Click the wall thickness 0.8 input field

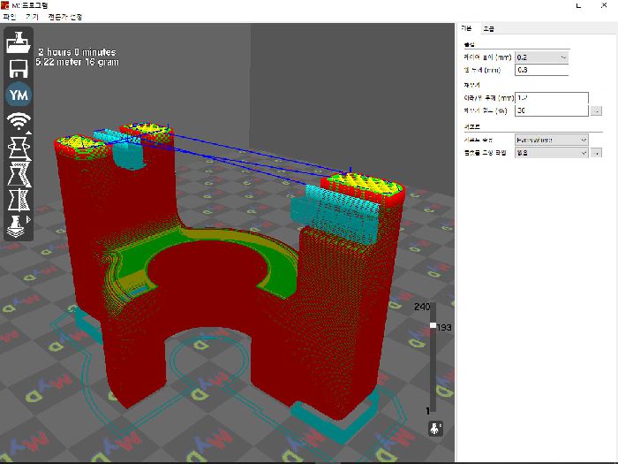pos(542,69)
